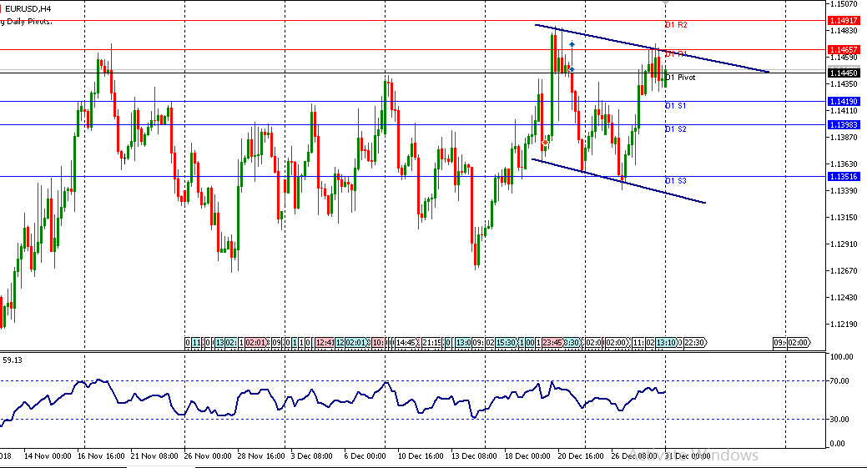867x468 pixels.
Task: Click the EURUSD,H4 chart title
Action: [x=27, y=8]
